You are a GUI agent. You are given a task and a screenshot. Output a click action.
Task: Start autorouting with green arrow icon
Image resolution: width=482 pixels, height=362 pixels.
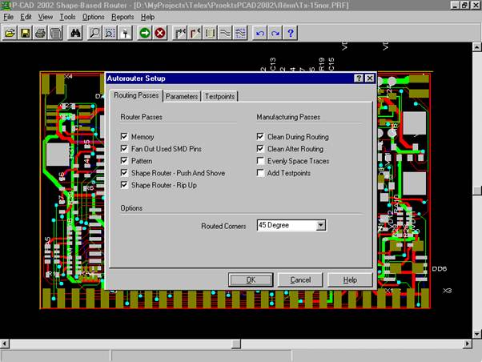click(145, 33)
